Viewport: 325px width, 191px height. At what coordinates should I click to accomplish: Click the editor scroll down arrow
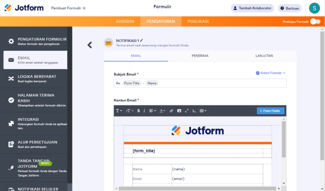pyautogui.click(x=284, y=183)
